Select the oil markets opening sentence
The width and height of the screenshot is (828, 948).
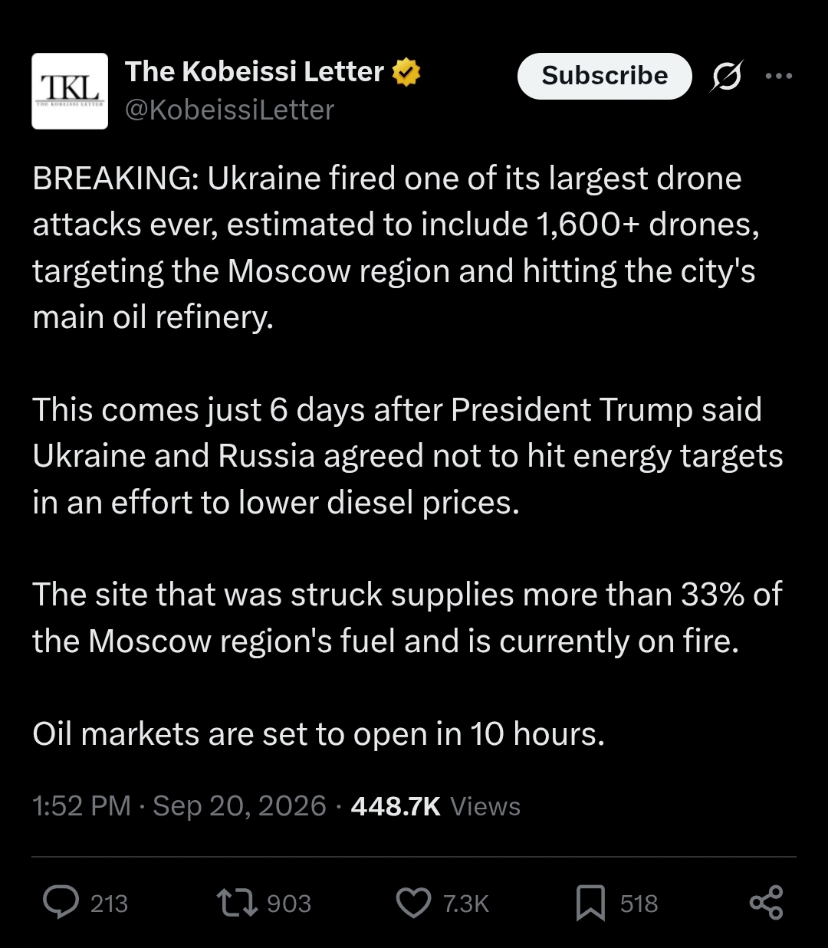click(319, 734)
